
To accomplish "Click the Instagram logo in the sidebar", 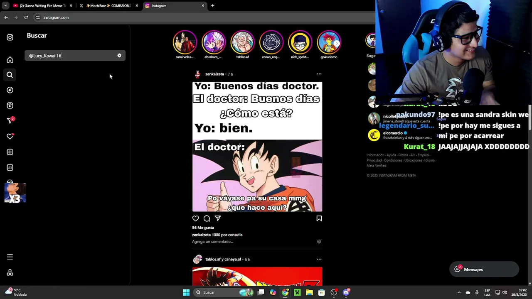I will coord(10,37).
